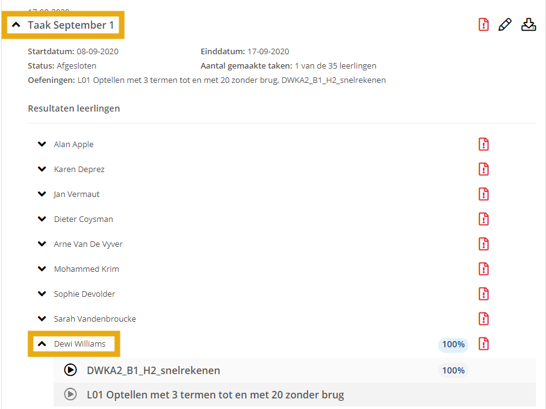Screen dimensions: 546x409
Task: Open Alan Apple's red report icon
Action: click(x=484, y=144)
